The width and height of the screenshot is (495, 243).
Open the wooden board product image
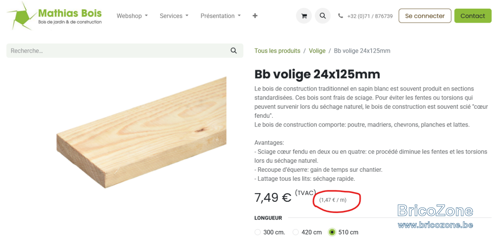tap(141, 133)
